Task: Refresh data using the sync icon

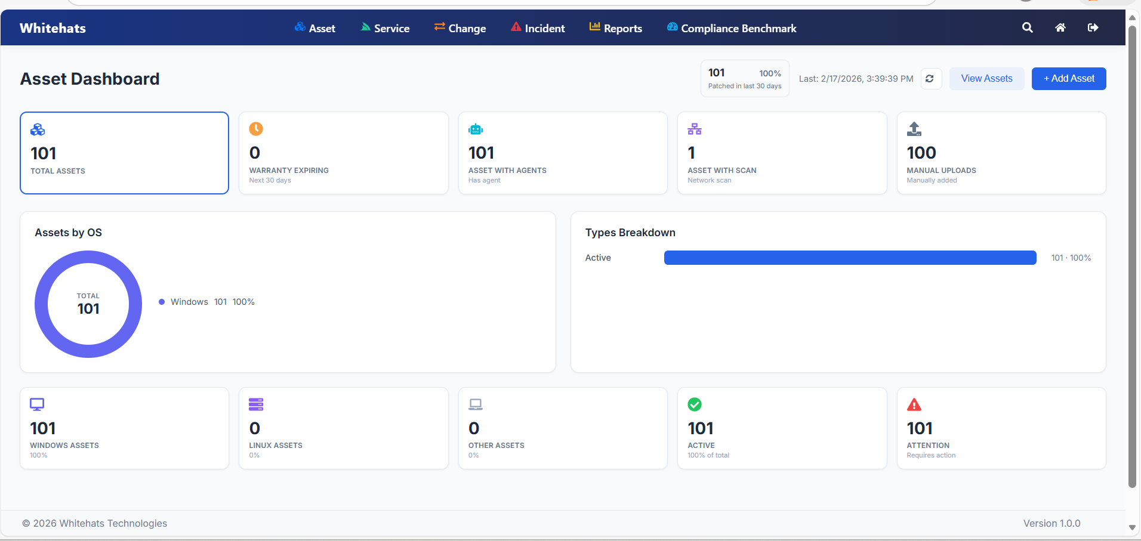Action: click(x=931, y=78)
